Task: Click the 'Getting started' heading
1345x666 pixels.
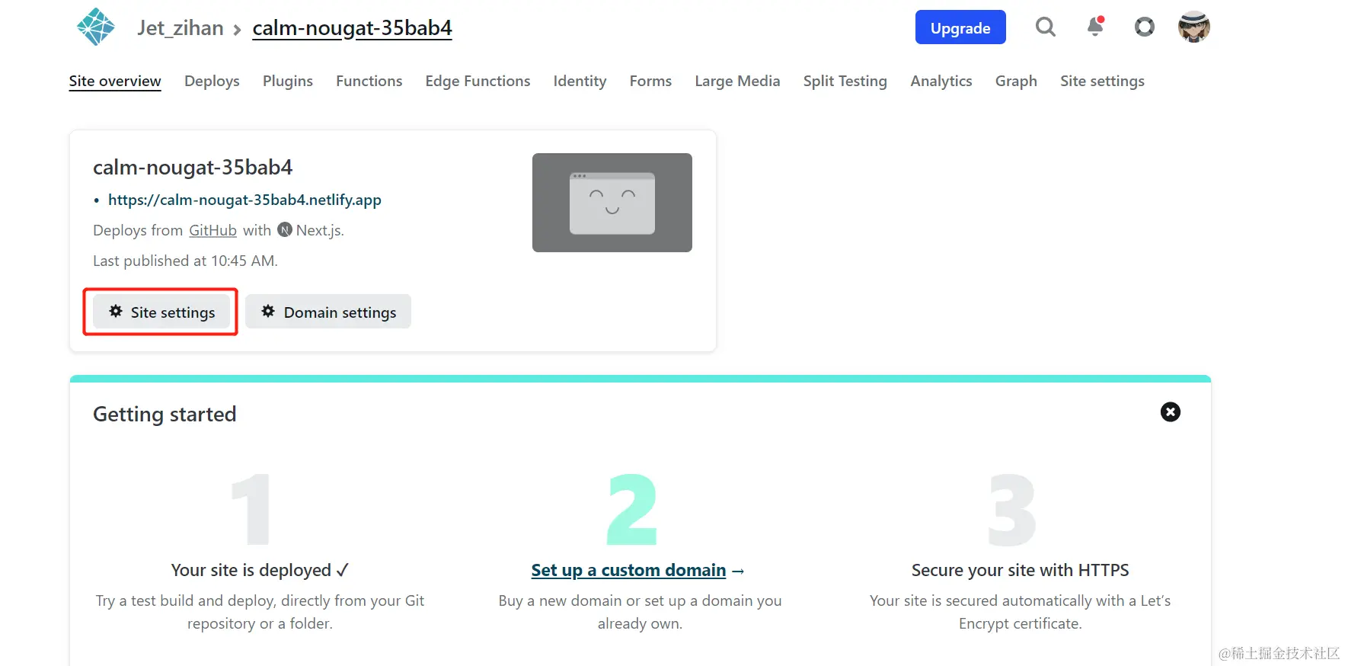Action: [165, 414]
